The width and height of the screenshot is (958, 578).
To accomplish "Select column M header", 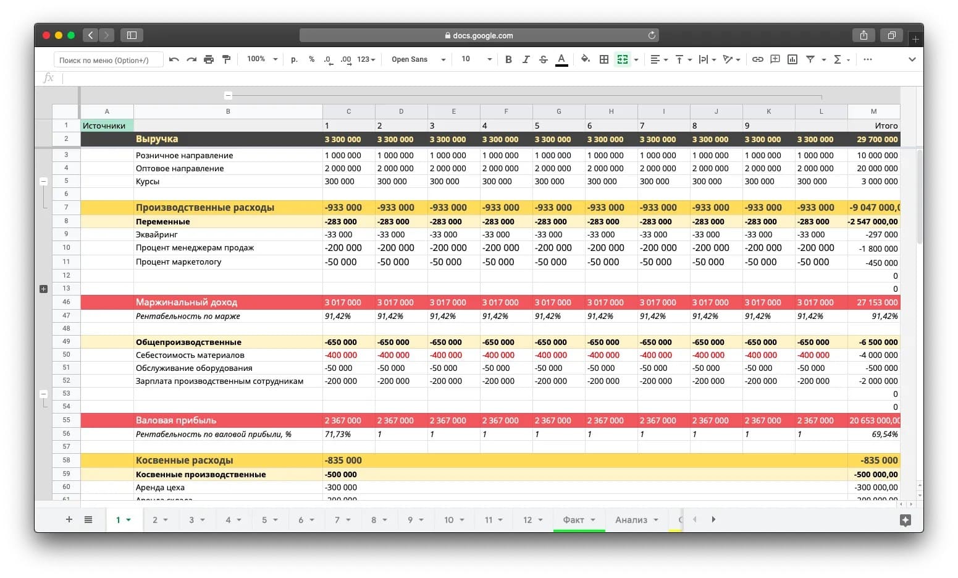I will [x=873, y=111].
